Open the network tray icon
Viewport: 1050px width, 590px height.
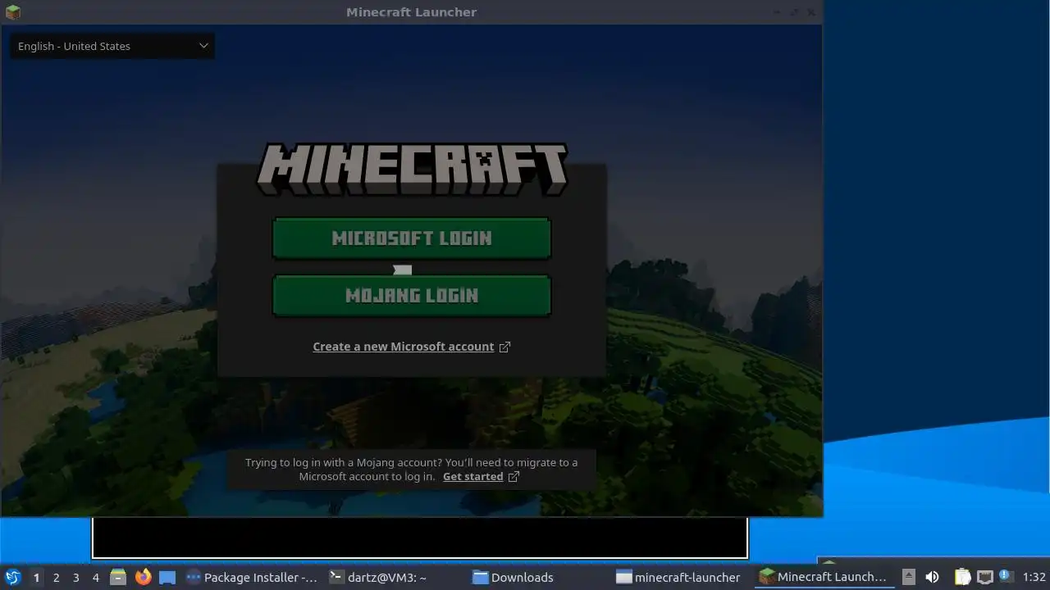tap(984, 577)
